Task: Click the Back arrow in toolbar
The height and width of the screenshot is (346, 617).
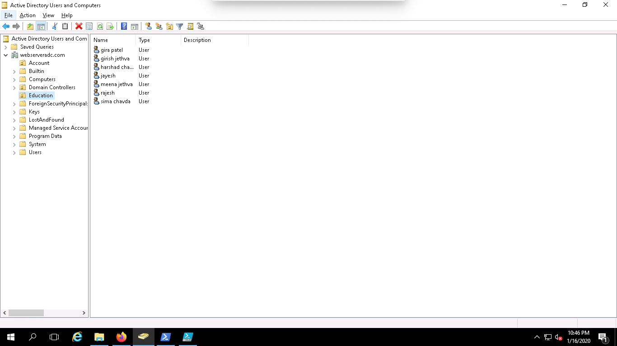Action: [6, 27]
